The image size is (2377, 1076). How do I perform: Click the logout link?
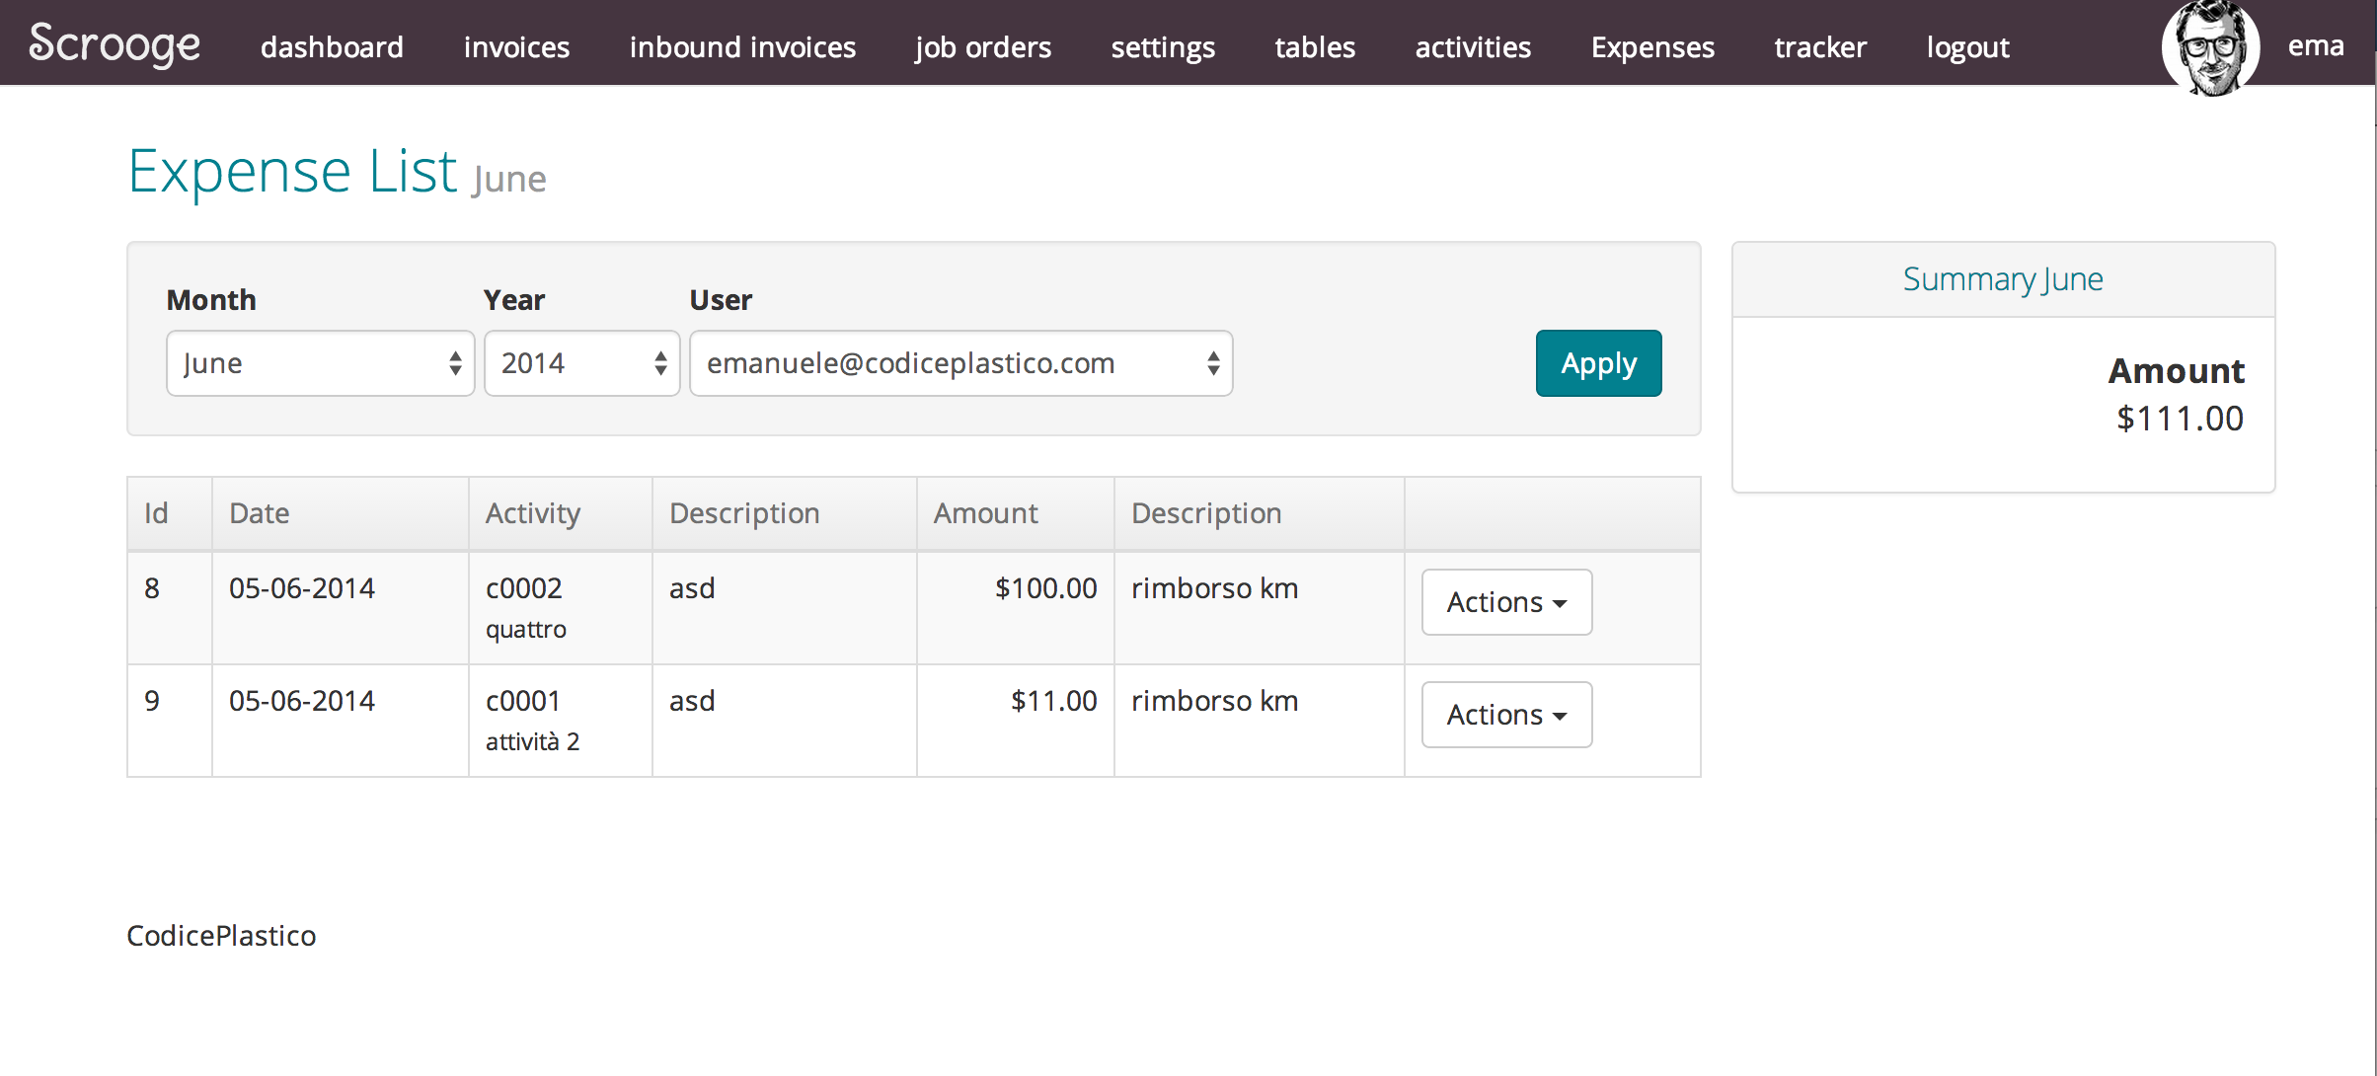(x=1967, y=47)
